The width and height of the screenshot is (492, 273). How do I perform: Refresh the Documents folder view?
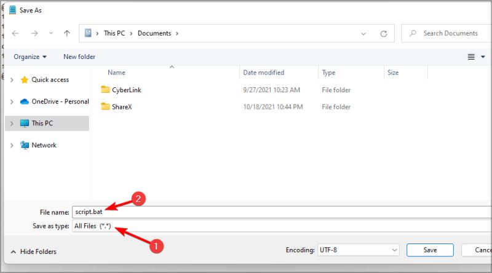(x=383, y=34)
